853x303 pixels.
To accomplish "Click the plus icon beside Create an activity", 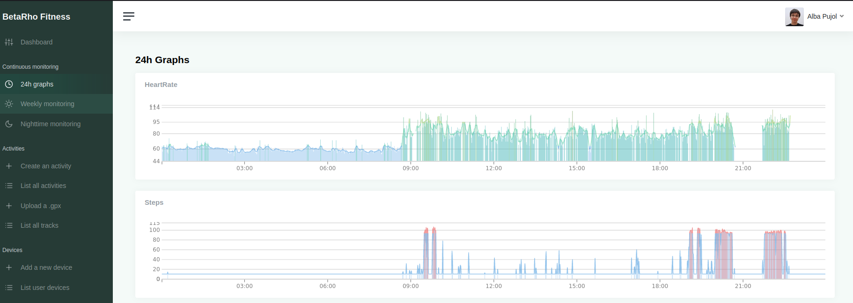I will coord(9,166).
